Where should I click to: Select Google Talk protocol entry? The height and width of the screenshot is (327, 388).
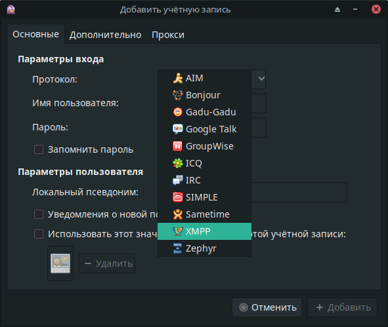tap(204, 129)
